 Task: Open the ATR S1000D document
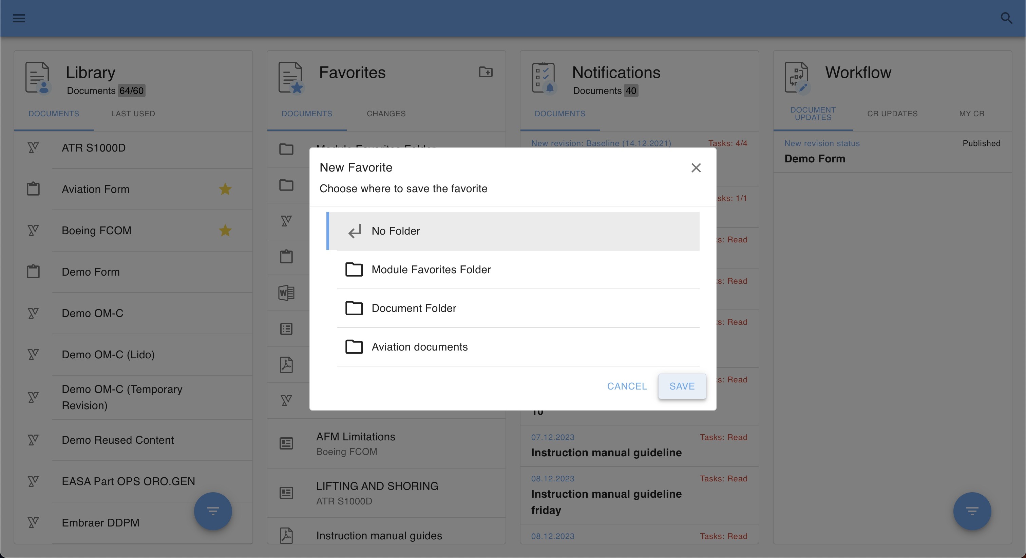(94, 148)
